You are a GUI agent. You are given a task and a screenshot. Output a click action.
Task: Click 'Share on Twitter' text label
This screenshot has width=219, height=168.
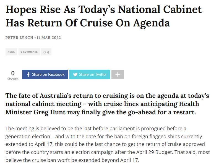coord(93,75)
